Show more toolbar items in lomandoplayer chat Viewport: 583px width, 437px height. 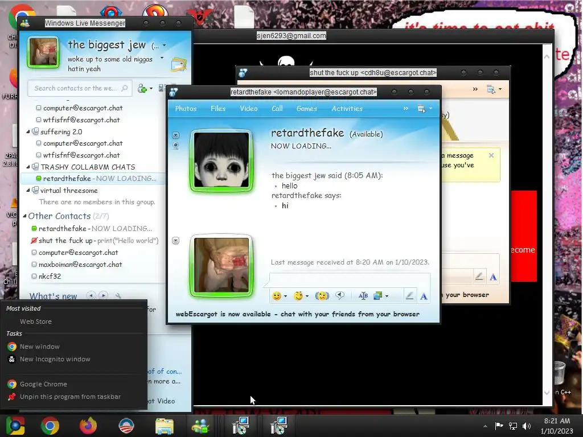coord(405,109)
